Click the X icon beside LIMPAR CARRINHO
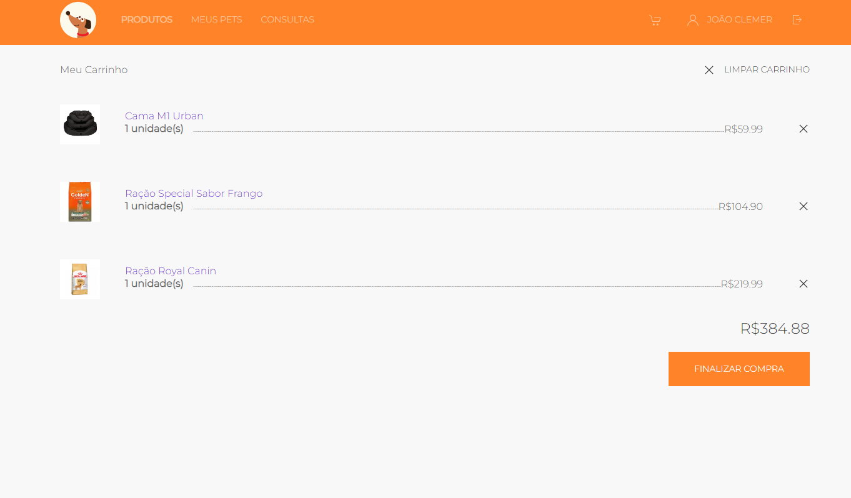The image size is (851, 498). pos(709,70)
